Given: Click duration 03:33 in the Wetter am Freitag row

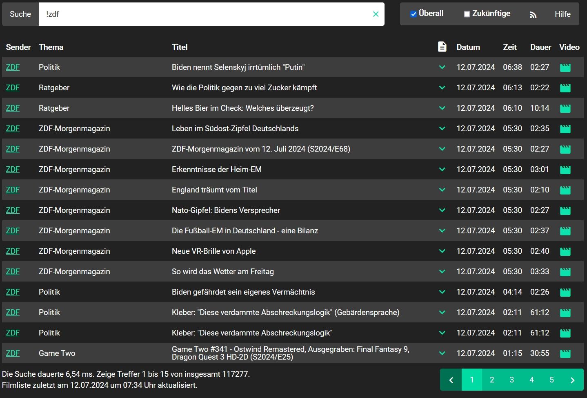Looking at the screenshot, I should 540,271.
